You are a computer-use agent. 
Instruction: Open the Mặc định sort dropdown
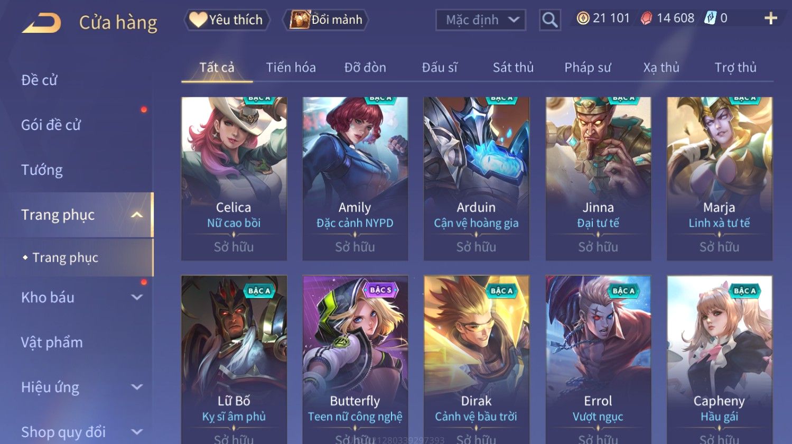[481, 20]
